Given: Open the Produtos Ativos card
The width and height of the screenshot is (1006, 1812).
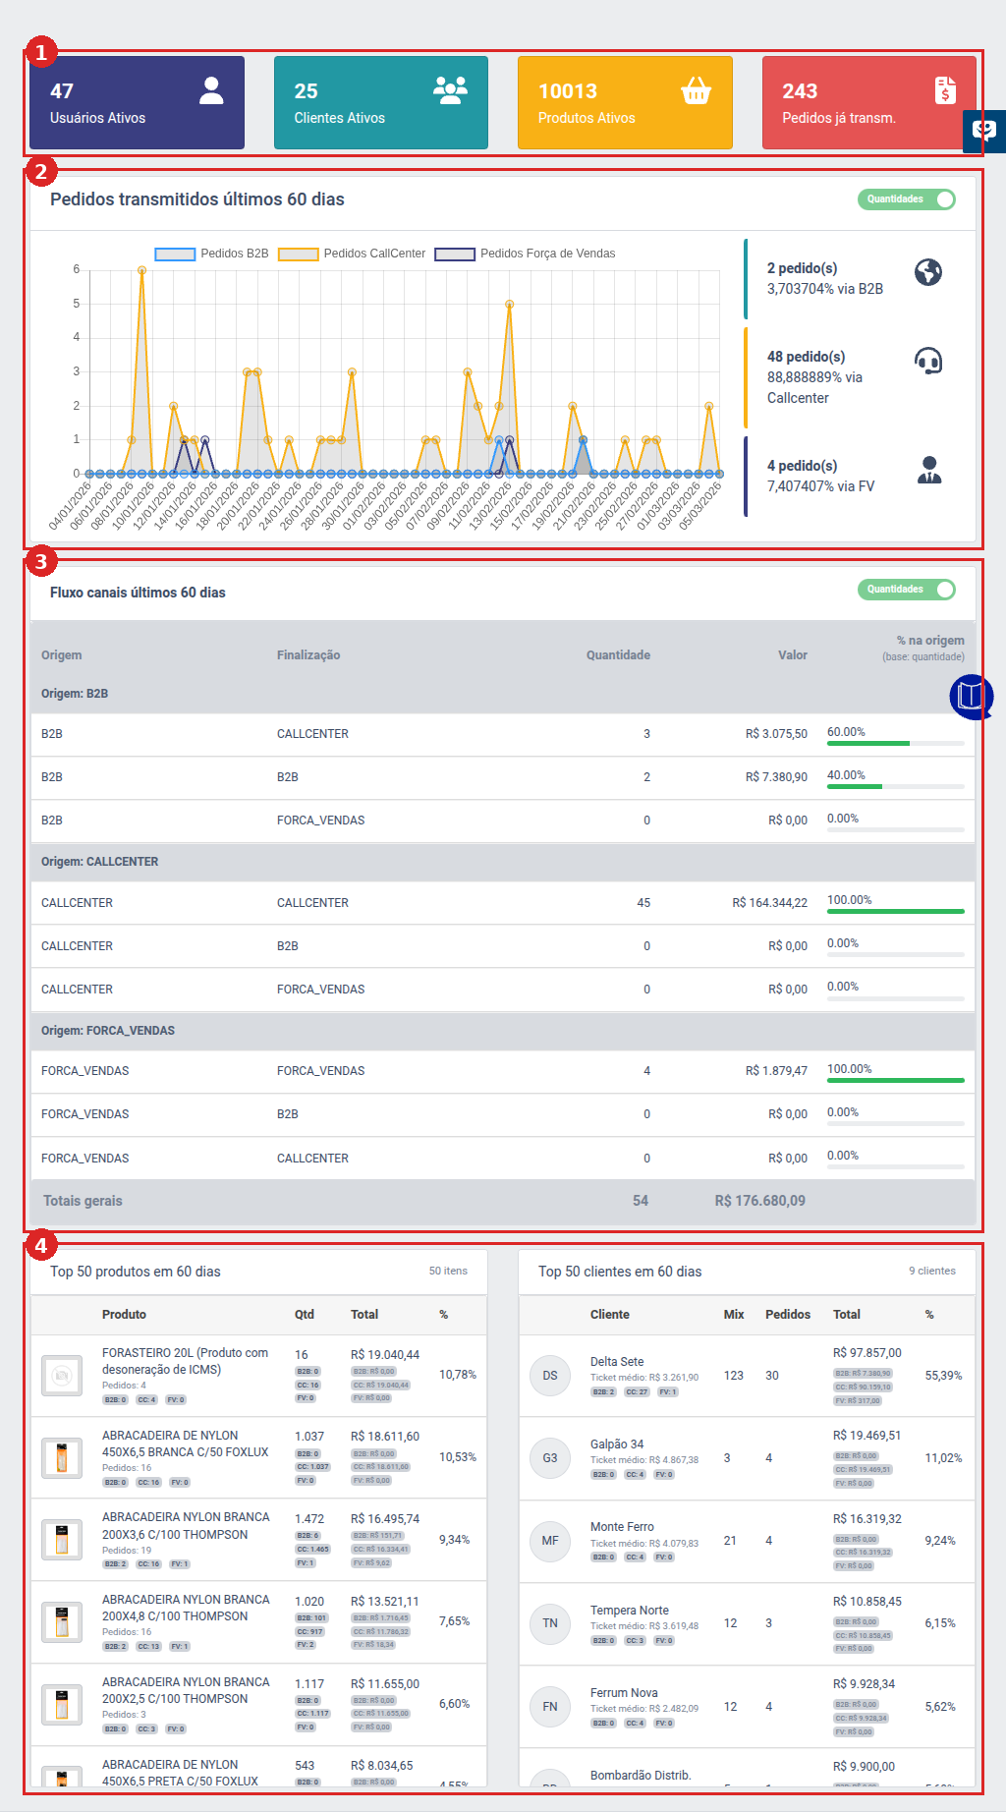Looking at the screenshot, I should click(x=625, y=102).
